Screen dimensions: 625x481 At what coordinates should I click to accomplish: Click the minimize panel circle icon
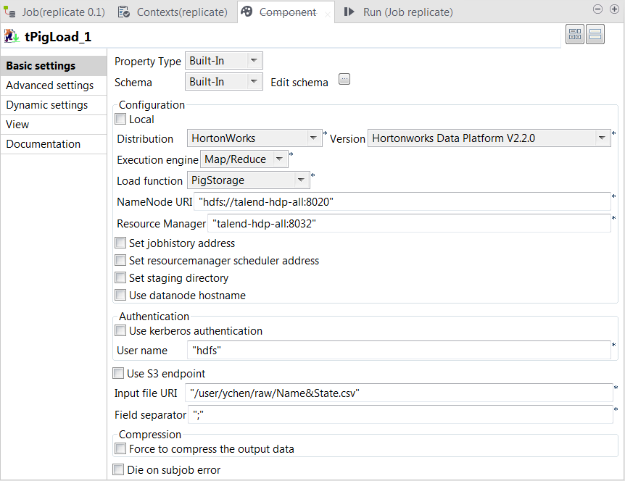(597, 9)
